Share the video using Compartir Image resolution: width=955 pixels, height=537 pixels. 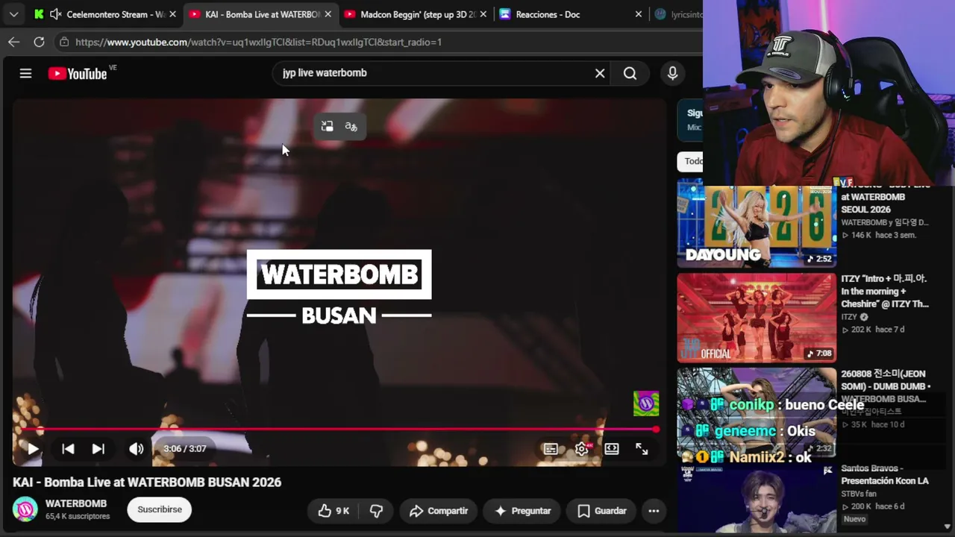(x=439, y=511)
